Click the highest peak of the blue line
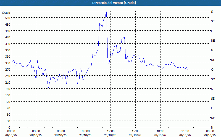Viewport: 221px width, 138px height. coord(106,12)
